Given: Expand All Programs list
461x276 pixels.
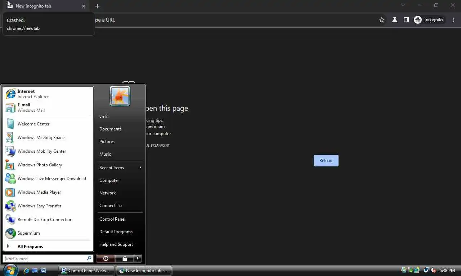Looking at the screenshot, I should pos(48,247).
